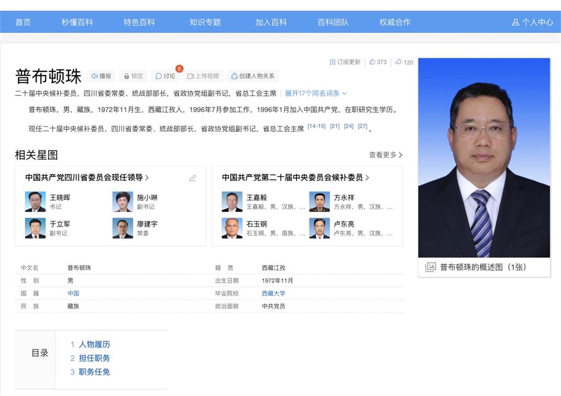
Task: Click the 普布顿珠的概述图（1张） caption
Action: (483, 267)
